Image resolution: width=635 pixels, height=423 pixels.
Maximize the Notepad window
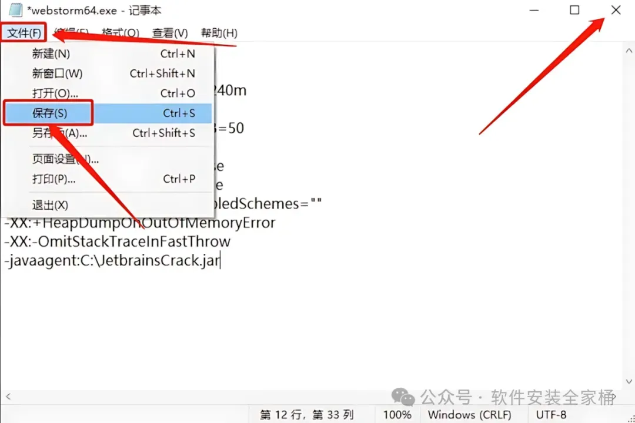574,10
